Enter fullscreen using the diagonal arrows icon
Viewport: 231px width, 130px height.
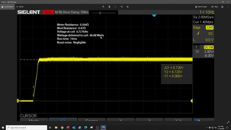point(228,122)
